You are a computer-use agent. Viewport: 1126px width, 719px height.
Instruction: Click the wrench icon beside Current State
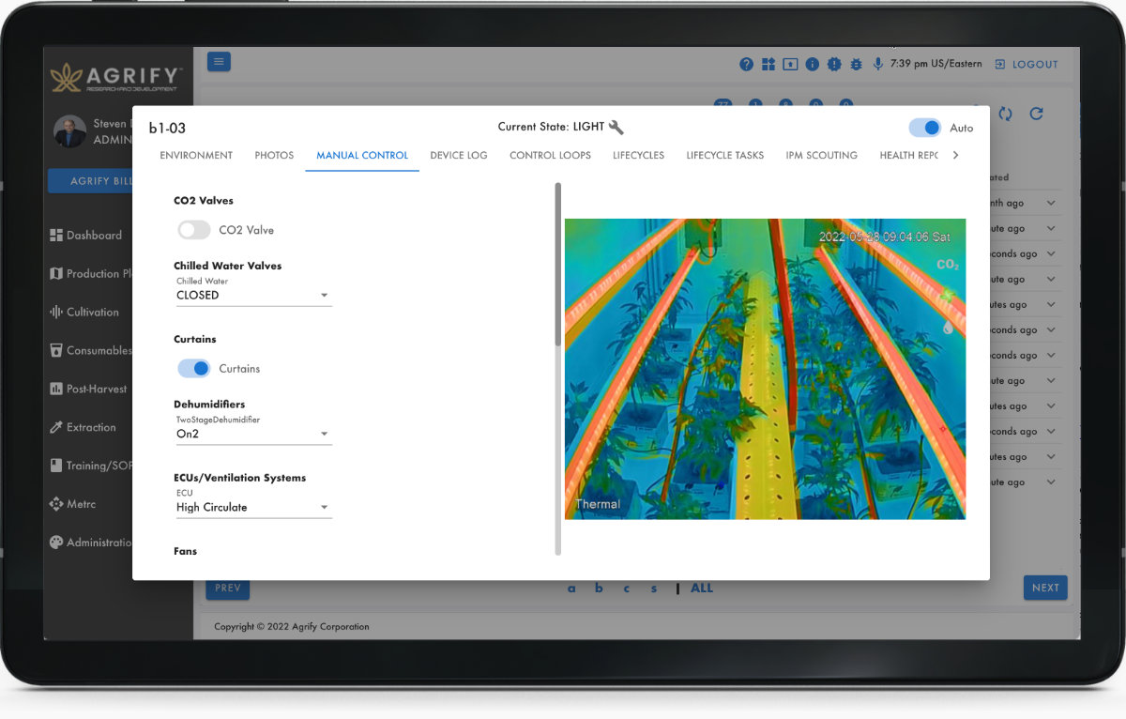click(x=616, y=128)
